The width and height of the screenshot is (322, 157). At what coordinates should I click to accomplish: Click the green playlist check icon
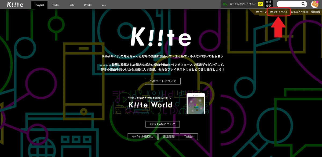coord(225,4)
